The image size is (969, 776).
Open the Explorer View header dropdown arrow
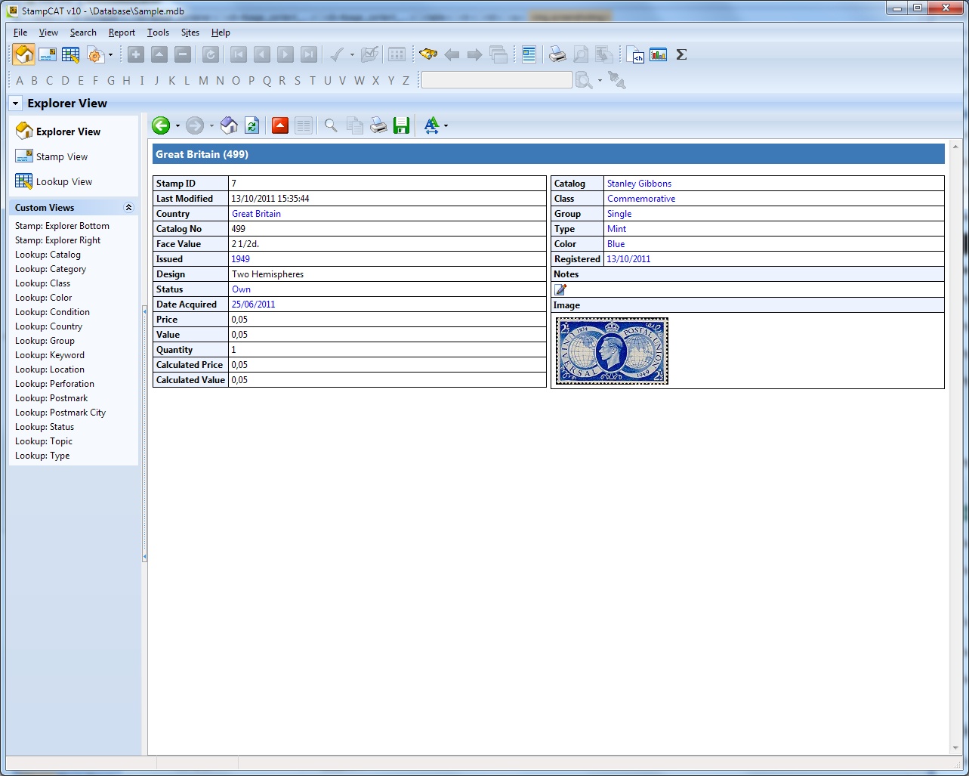click(16, 104)
